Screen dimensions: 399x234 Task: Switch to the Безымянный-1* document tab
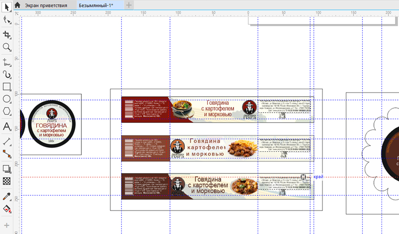coord(96,5)
